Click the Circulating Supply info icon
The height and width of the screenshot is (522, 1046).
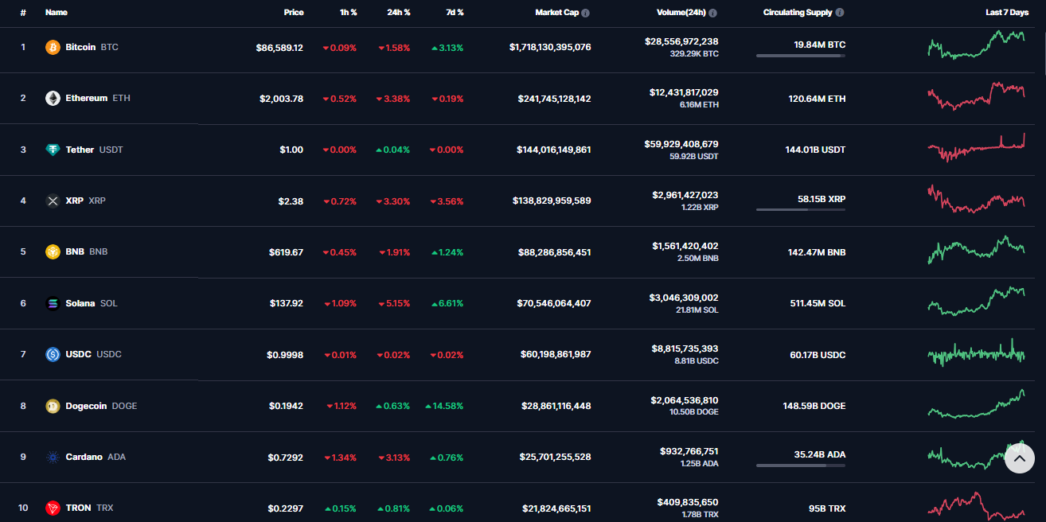(840, 13)
